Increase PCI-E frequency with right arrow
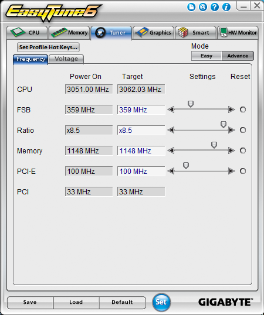This screenshot has height=315, width=264. click(x=231, y=171)
